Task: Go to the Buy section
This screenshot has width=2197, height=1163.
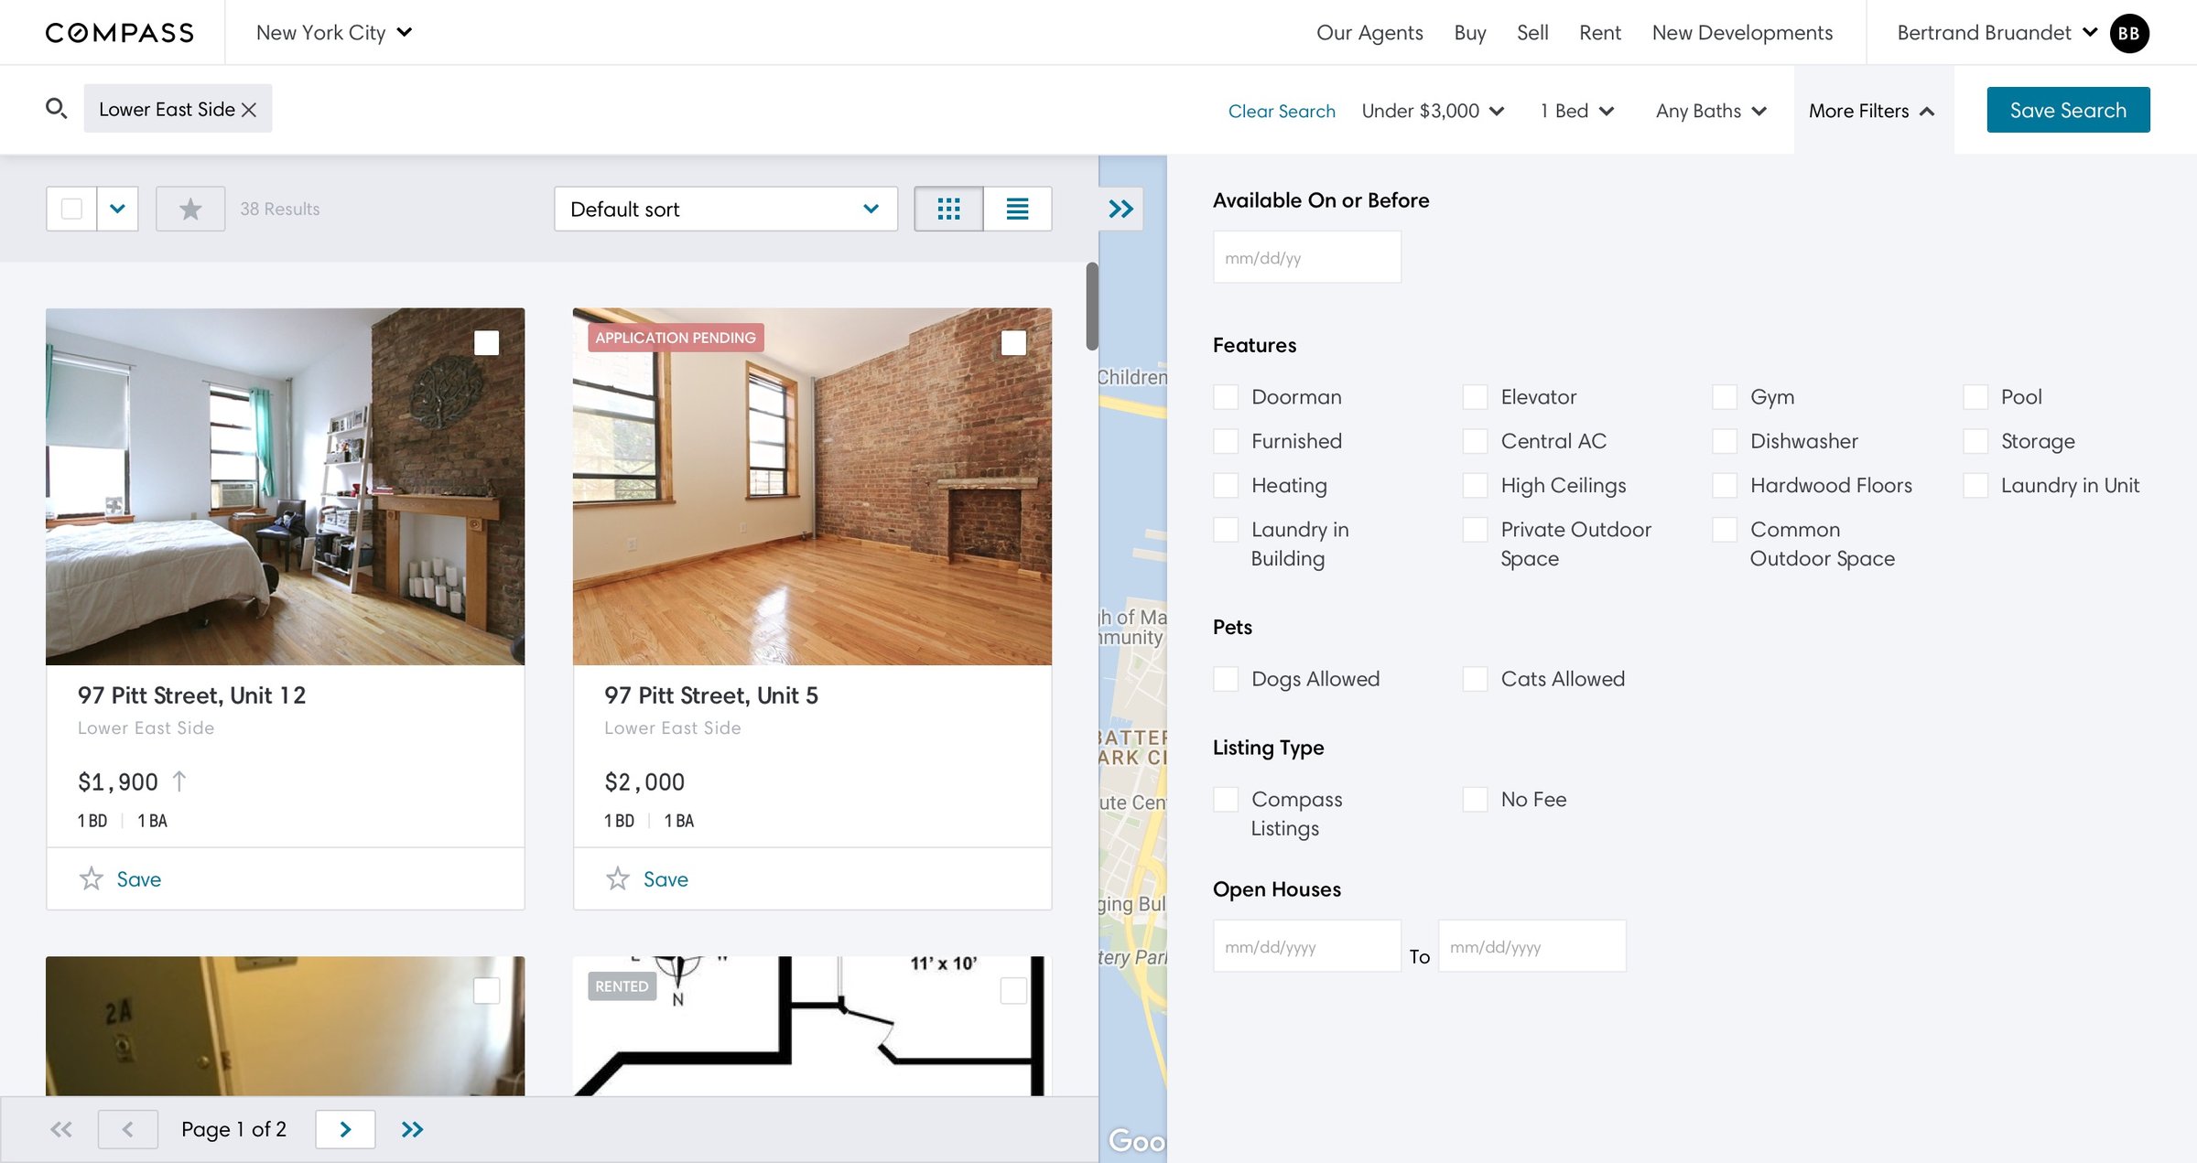Action: point(1470,33)
